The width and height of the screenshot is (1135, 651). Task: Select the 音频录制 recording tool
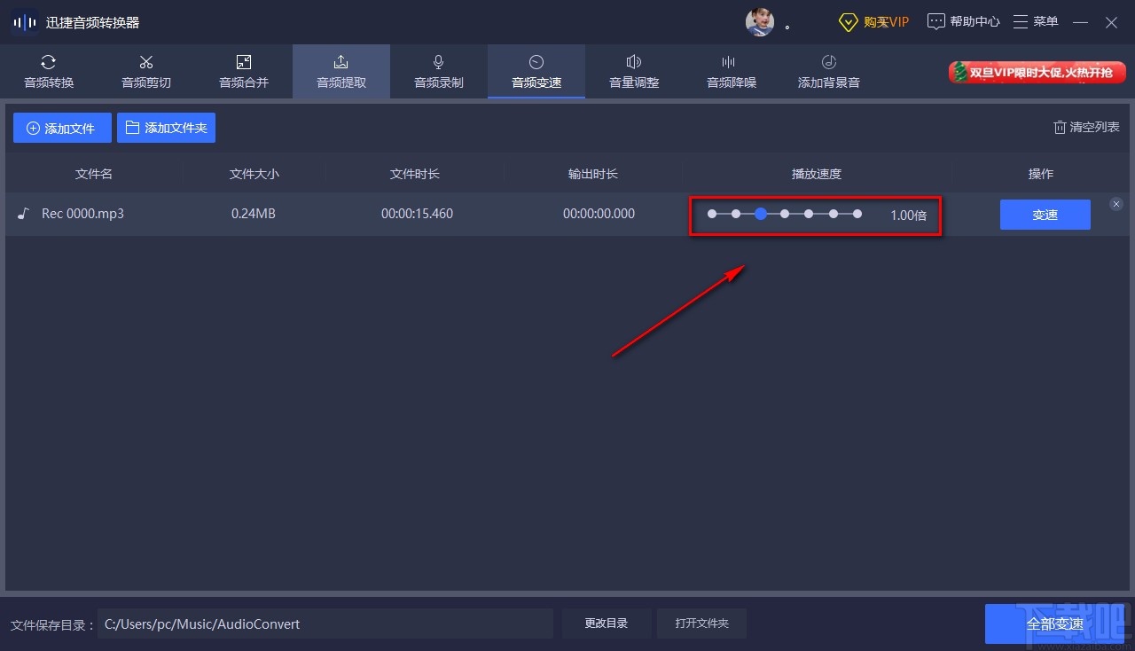(x=438, y=71)
